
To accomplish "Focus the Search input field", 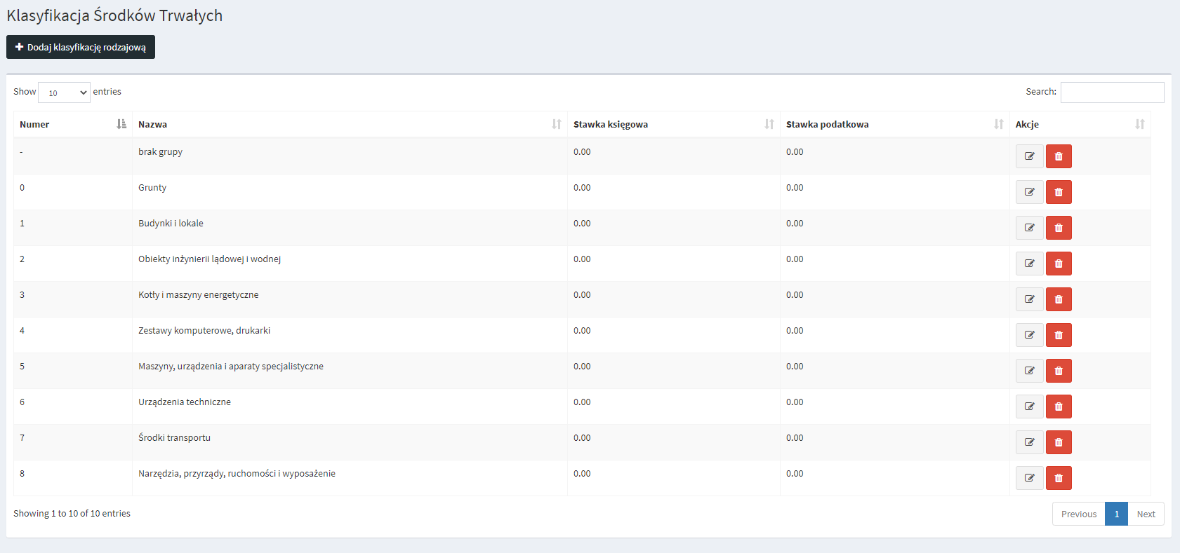I will click(1112, 93).
